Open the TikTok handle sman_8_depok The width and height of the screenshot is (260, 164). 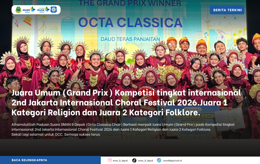pos(146,161)
